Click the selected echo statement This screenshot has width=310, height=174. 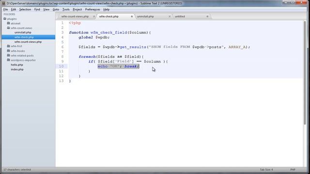point(118,66)
